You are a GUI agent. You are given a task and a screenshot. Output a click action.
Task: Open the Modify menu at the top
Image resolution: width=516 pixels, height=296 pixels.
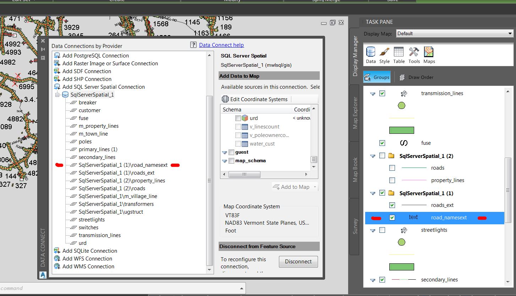232,1
